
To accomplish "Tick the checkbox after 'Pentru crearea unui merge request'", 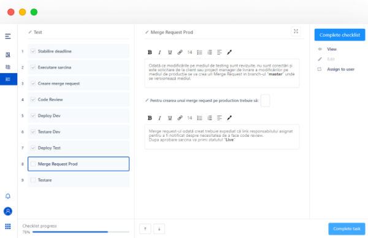I will coord(265,101).
